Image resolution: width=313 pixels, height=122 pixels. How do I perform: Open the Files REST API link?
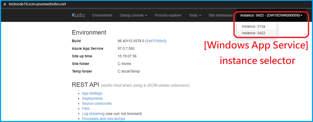[86, 109]
